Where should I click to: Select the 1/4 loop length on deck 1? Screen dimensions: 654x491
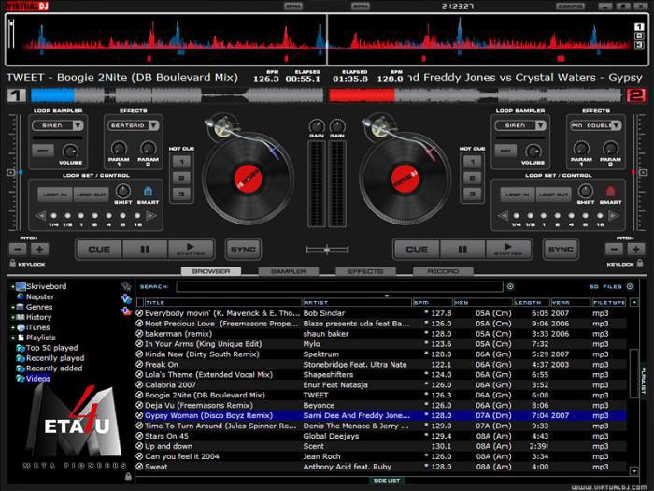[x=54, y=216]
